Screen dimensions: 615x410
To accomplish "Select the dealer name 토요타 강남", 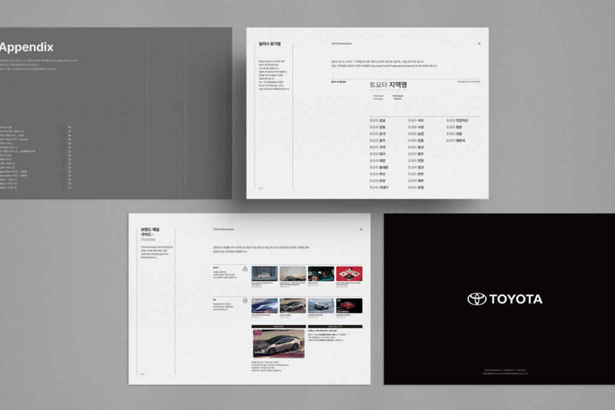I will 378,120.
